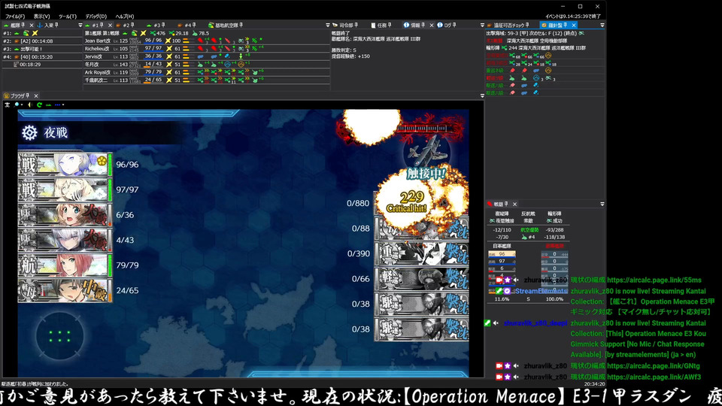Open compass panel tab-list dropdown
722x406 pixels.
pos(602,26)
